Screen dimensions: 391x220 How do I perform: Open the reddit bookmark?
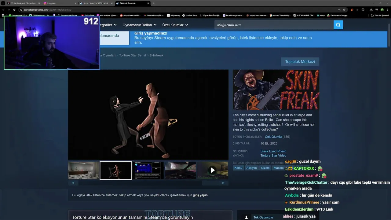pyautogui.click(x=130, y=15)
